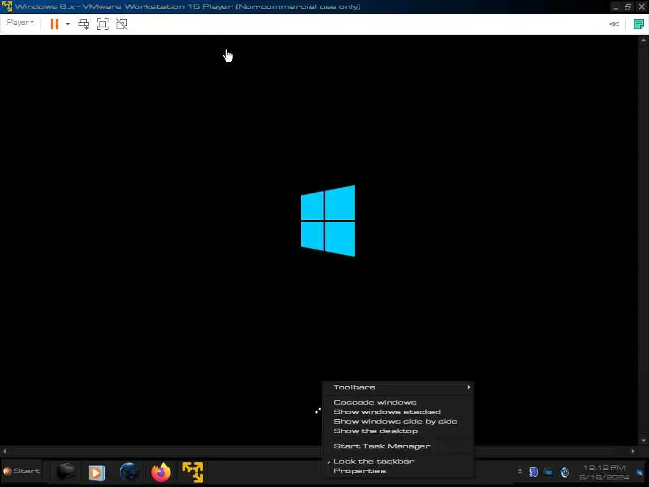Click the VMware icon in title bar
Image resolution: width=649 pixels, height=487 pixels.
click(7, 6)
